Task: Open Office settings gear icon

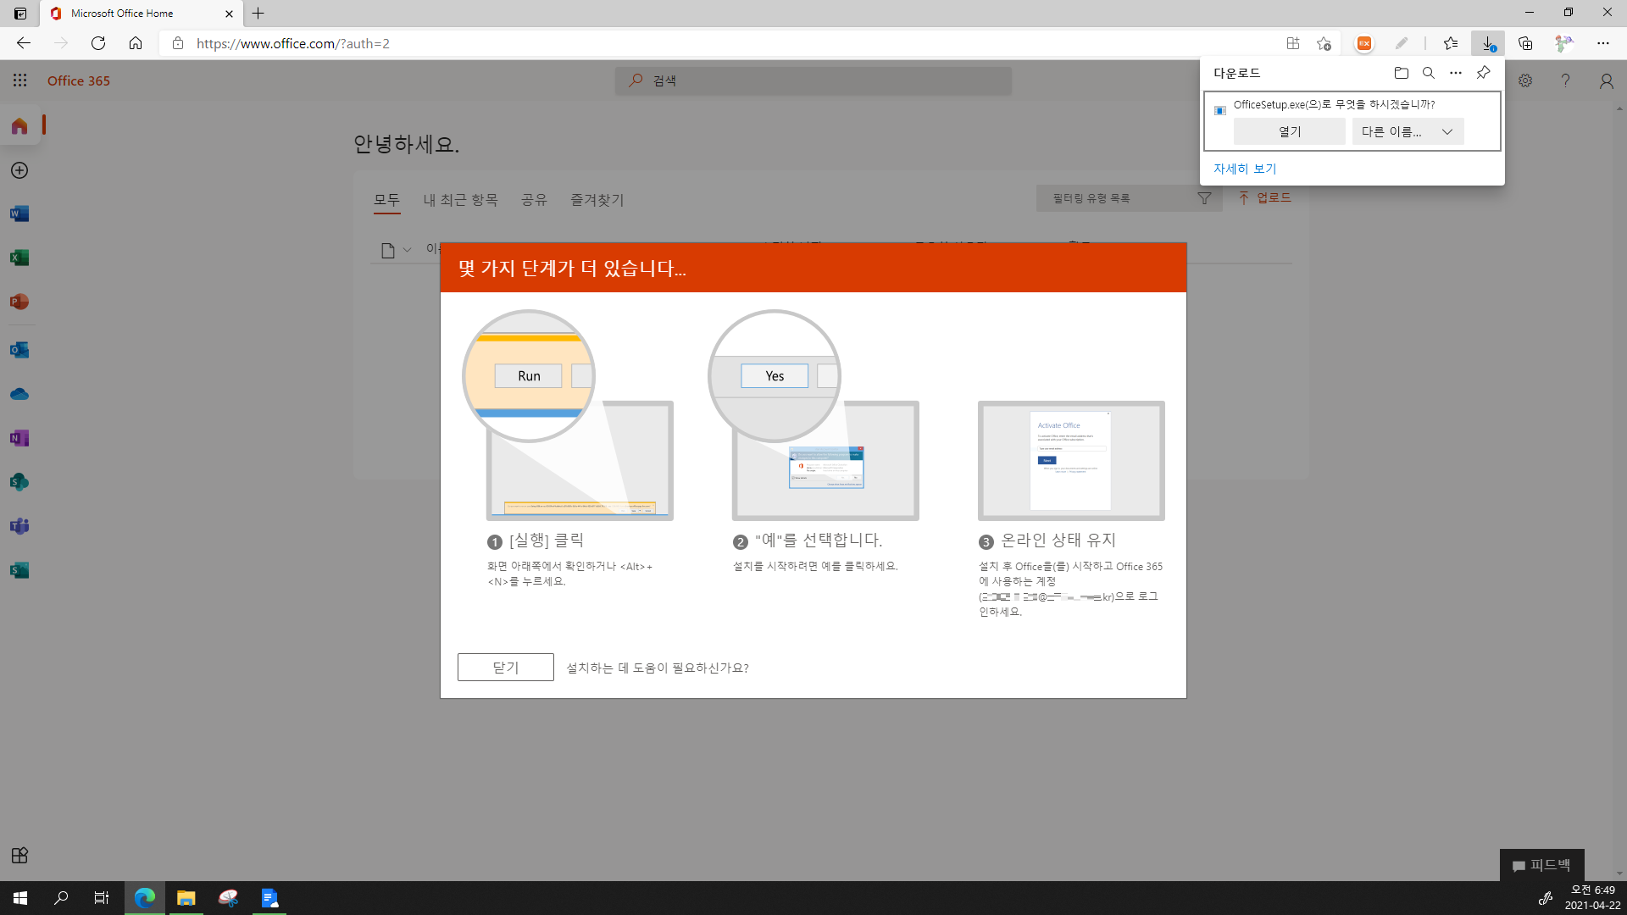Action: [1525, 80]
